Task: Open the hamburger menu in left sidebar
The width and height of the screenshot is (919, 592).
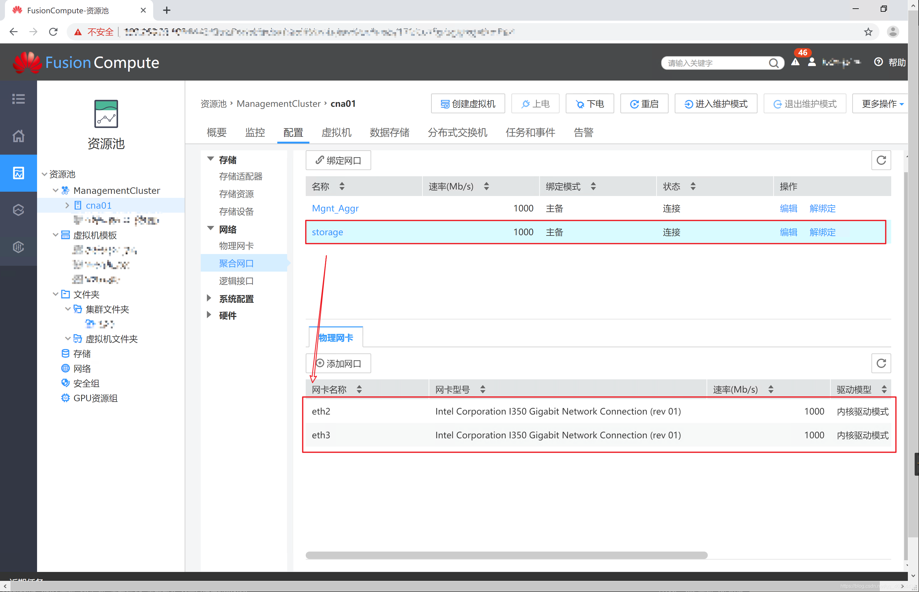Action: (x=19, y=99)
